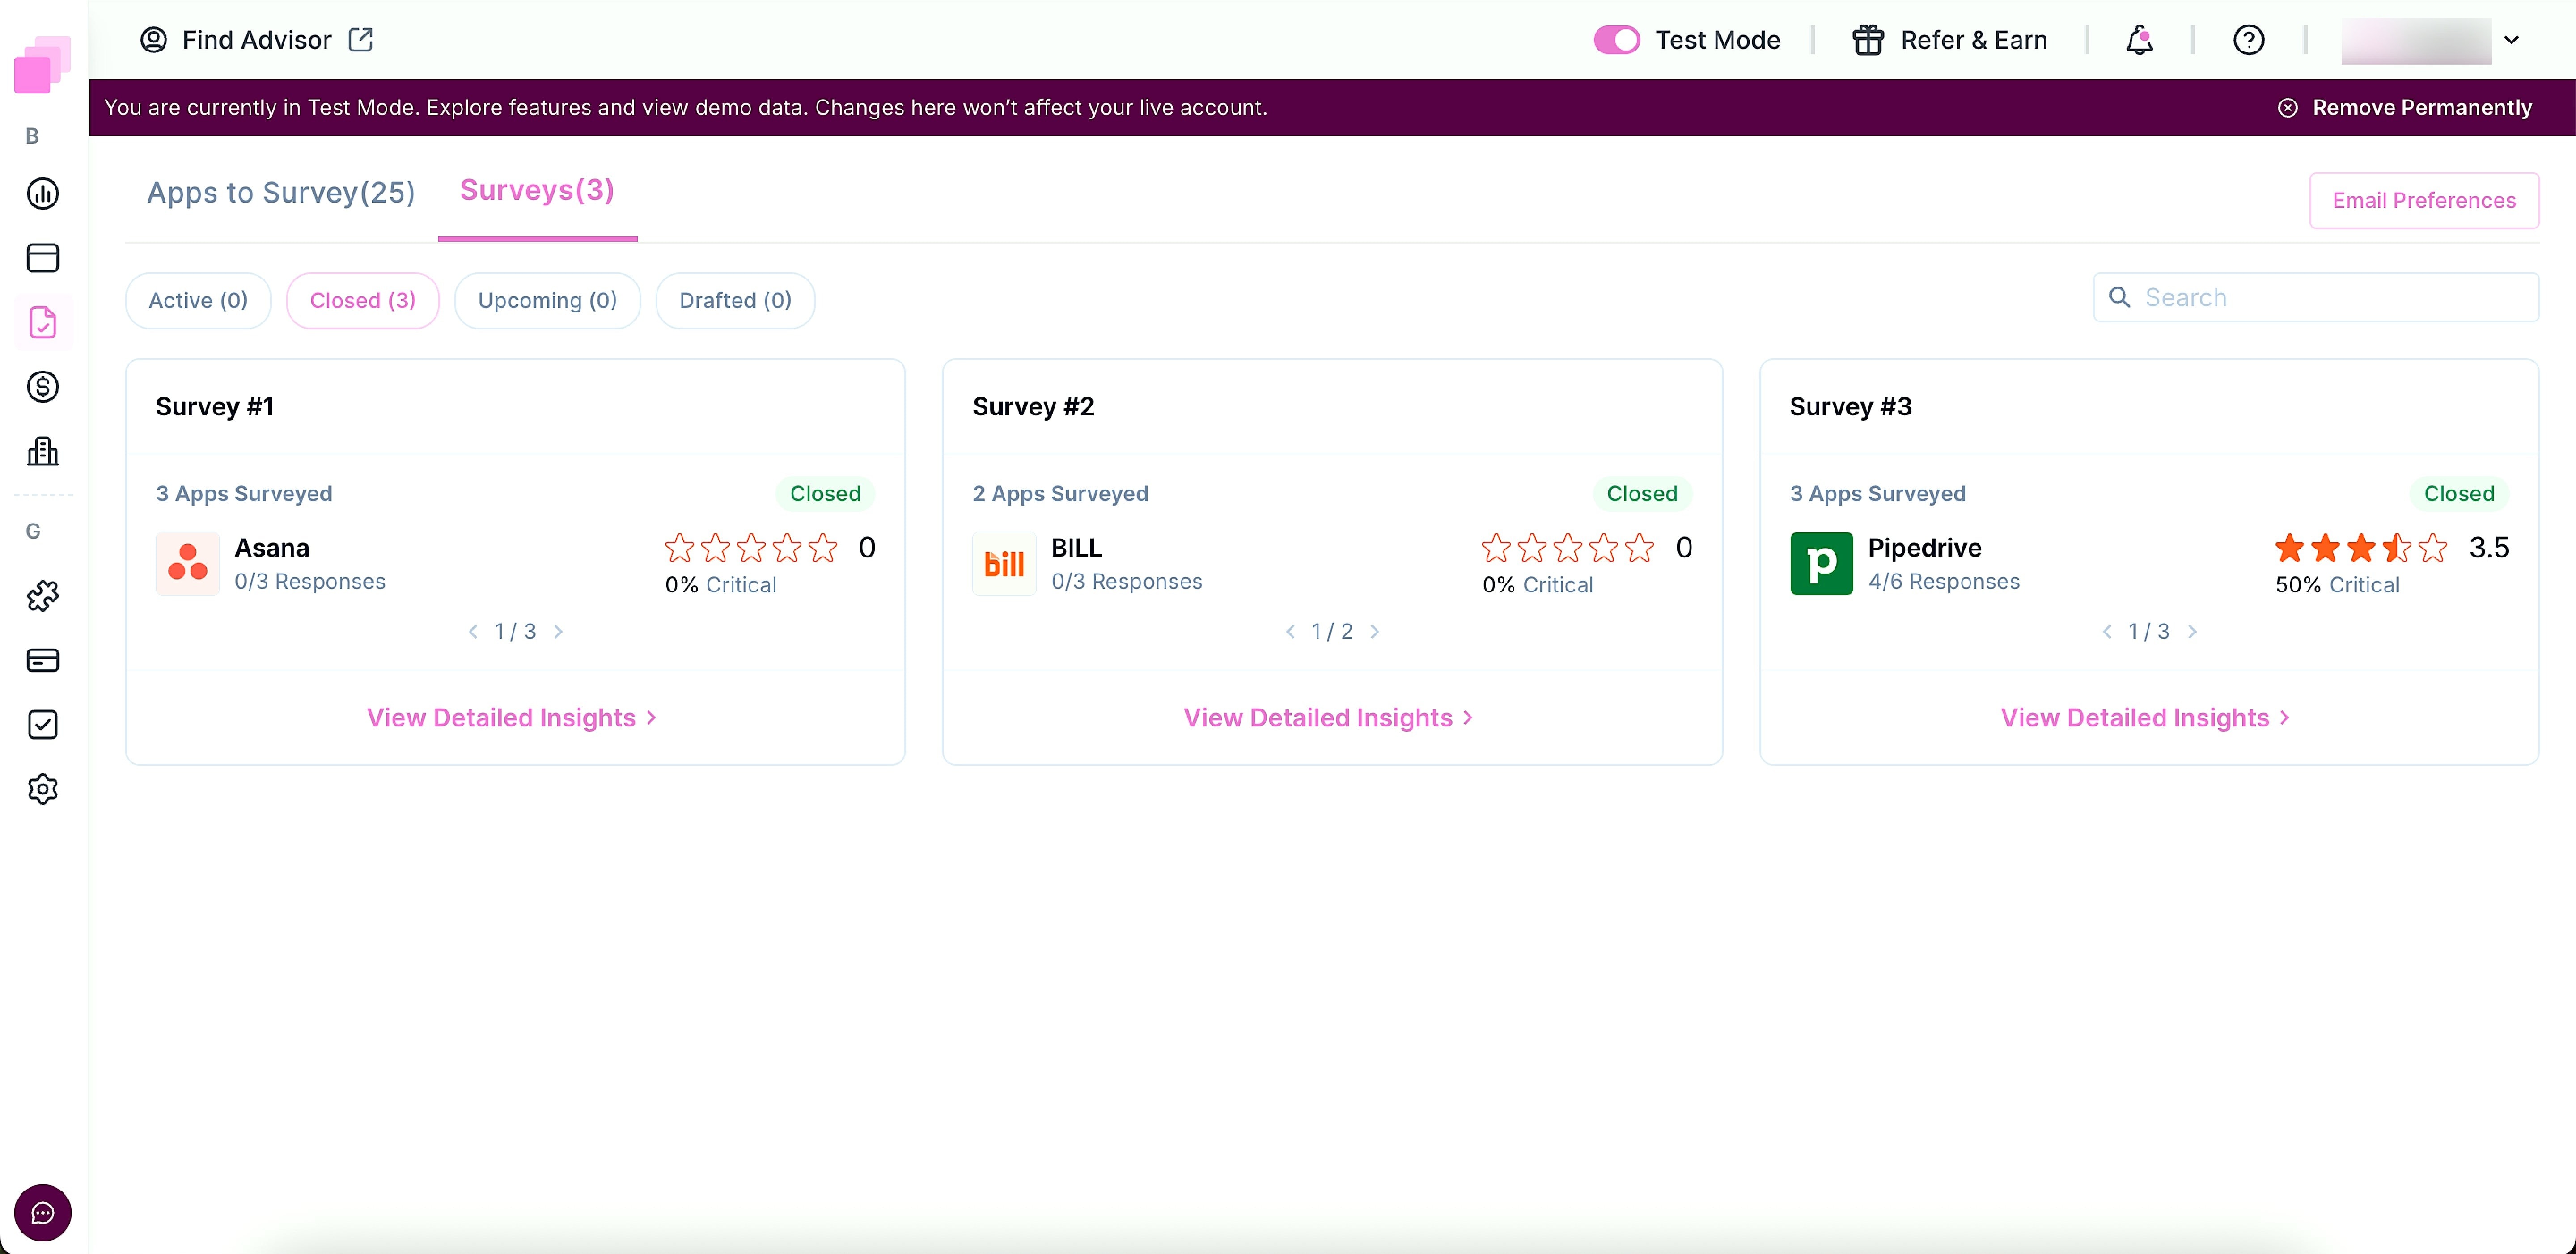Click the Refer & Earn gift icon
This screenshot has height=1254, width=2576.
1867,40
